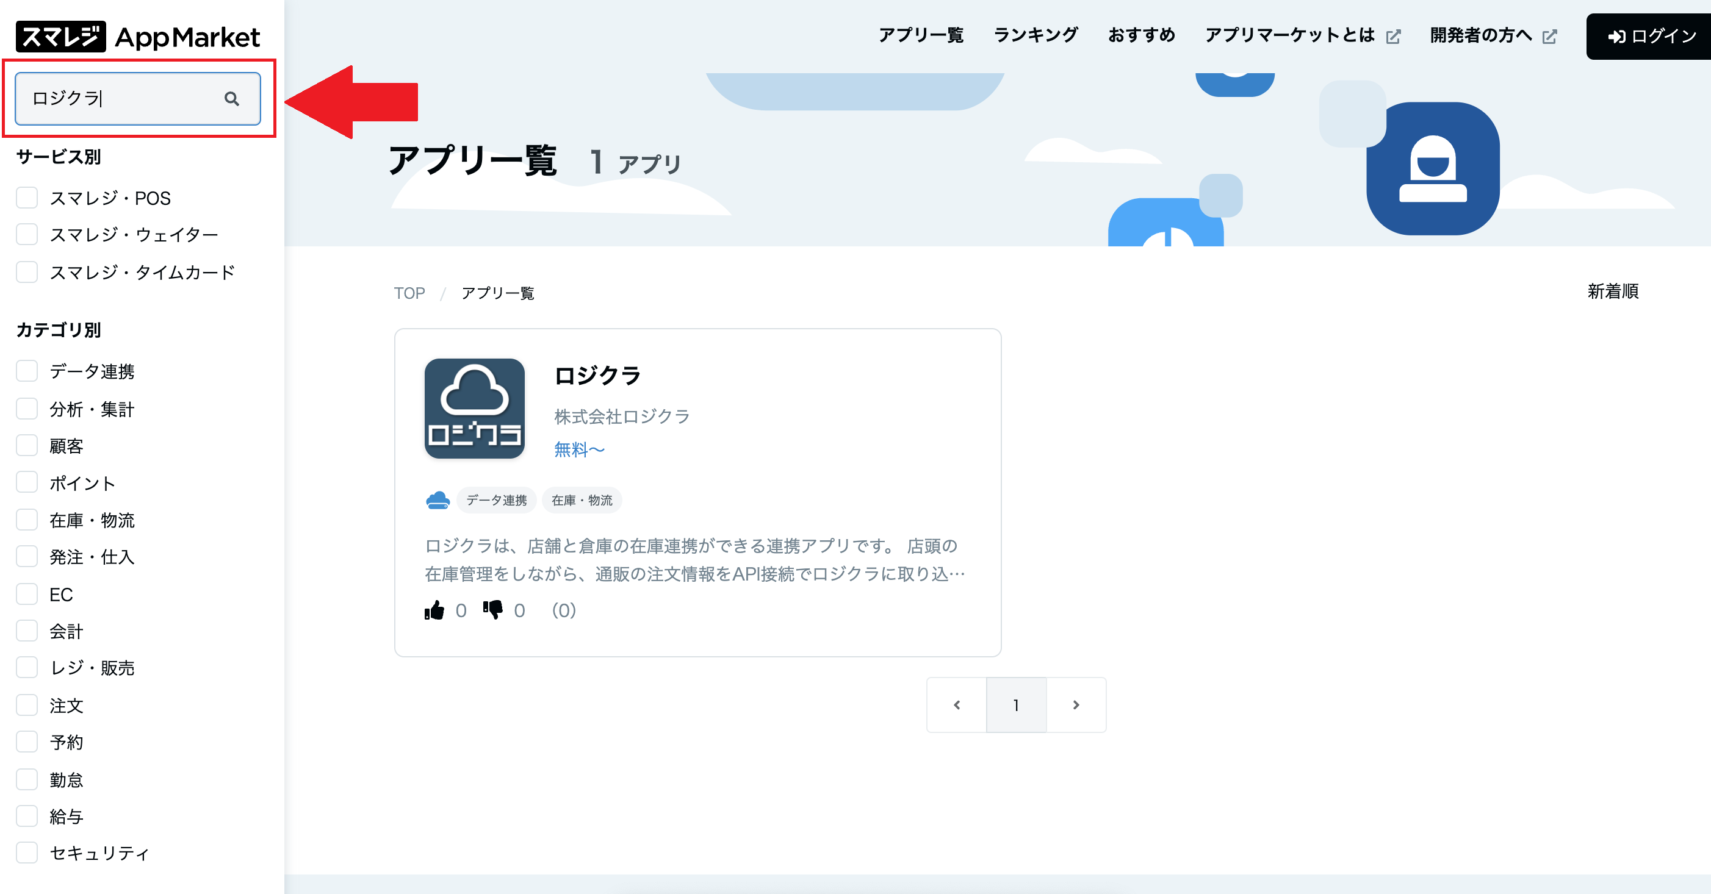The width and height of the screenshot is (1711, 894).
Task: Open the 新着順 sort dropdown
Action: coord(1613,291)
